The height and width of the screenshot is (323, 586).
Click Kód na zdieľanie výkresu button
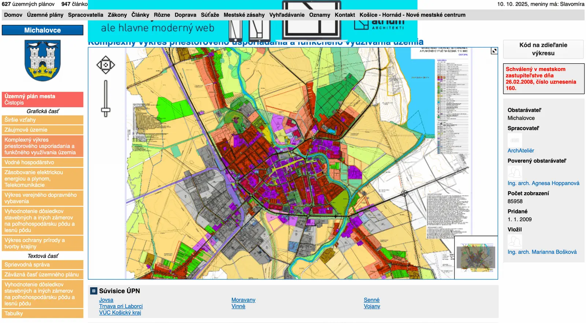tap(543, 49)
